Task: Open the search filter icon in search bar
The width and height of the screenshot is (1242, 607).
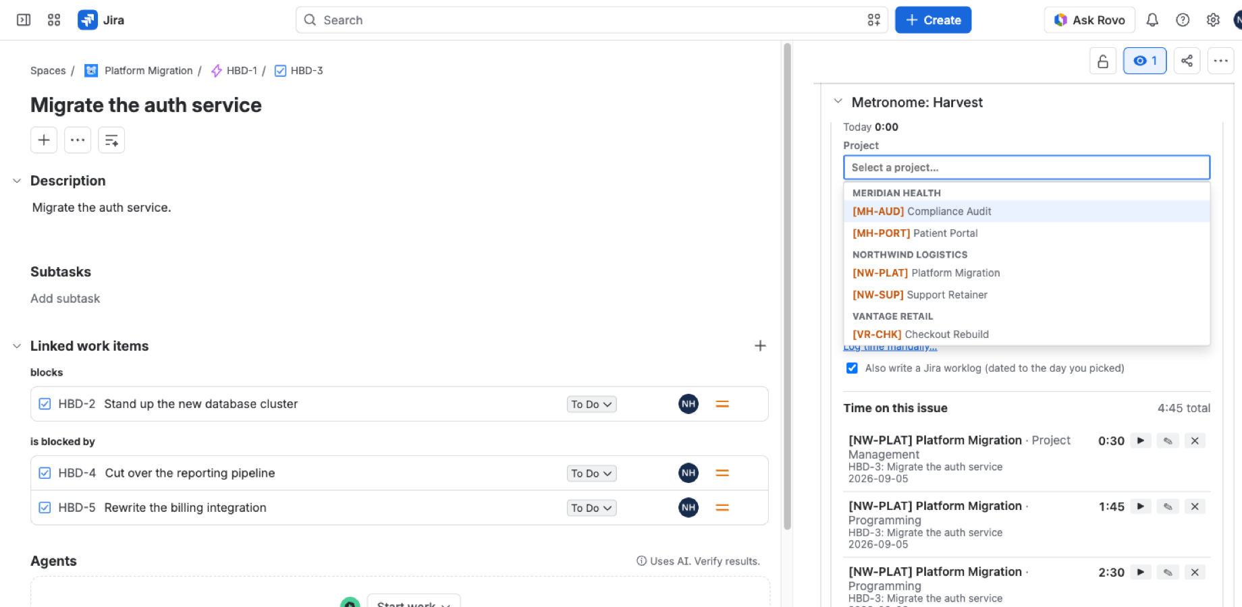Action: point(873,20)
